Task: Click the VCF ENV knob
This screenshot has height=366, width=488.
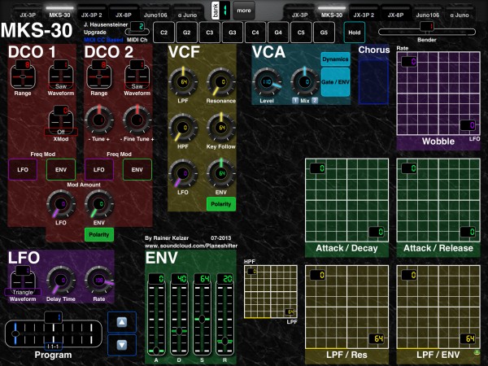Action: [221, 174]
